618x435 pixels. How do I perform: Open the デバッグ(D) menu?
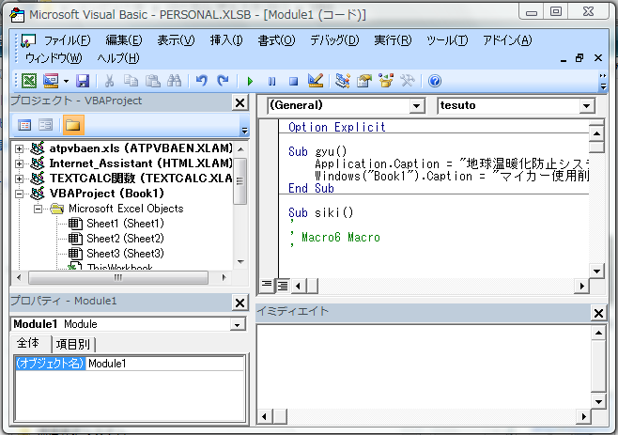(334, 40)
